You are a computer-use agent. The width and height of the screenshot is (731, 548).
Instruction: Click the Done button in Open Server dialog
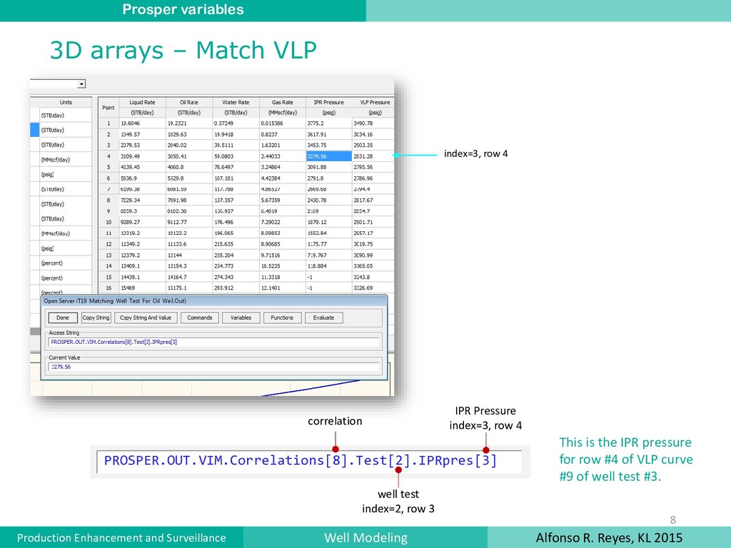[x=63, y=318]
